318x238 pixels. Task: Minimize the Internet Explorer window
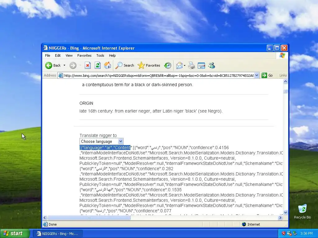coord(270,48)
